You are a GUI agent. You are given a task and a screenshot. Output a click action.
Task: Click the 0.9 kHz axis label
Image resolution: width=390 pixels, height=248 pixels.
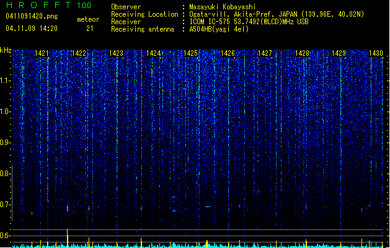click(5, 143)
